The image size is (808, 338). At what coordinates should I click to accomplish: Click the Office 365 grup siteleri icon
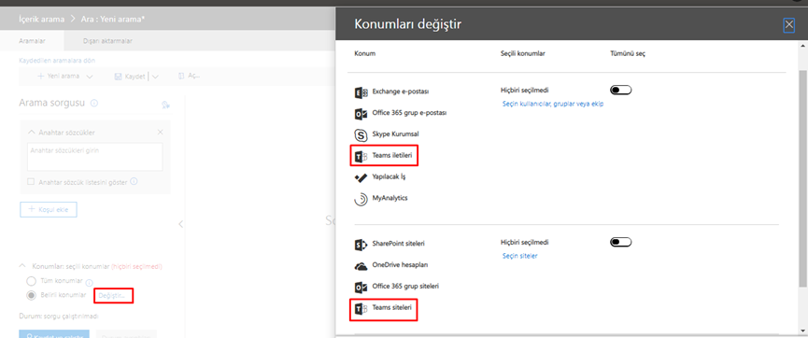tap(361, 287)
